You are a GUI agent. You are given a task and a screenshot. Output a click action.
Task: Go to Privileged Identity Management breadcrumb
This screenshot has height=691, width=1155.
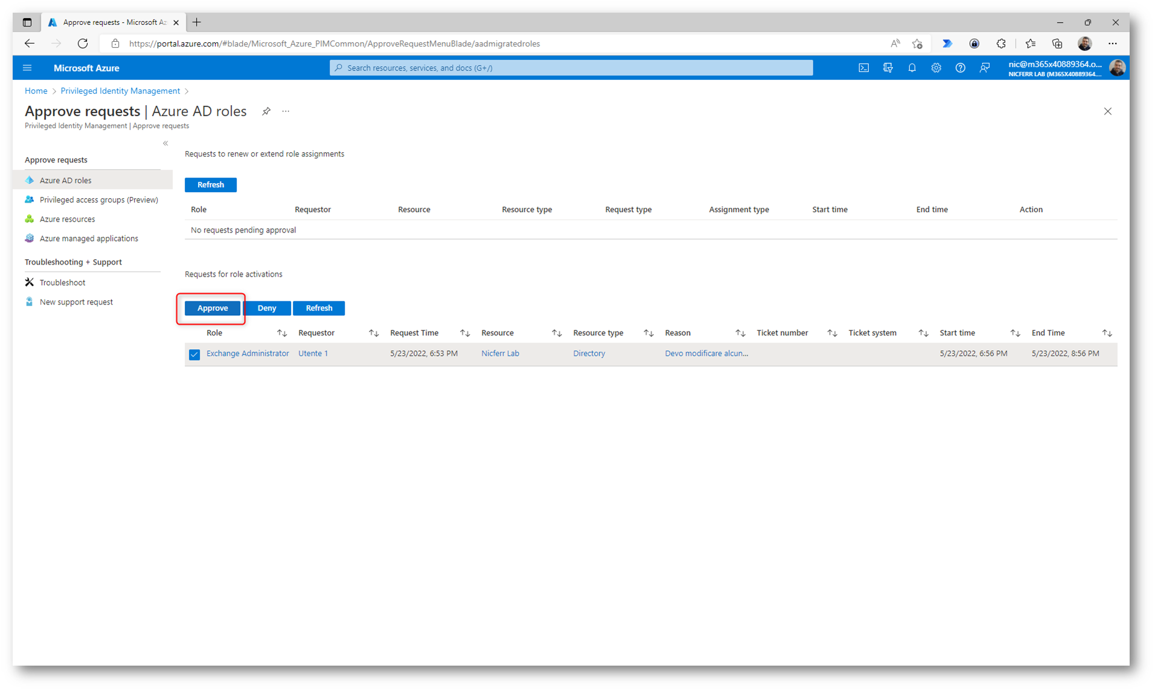pos(120,91)
